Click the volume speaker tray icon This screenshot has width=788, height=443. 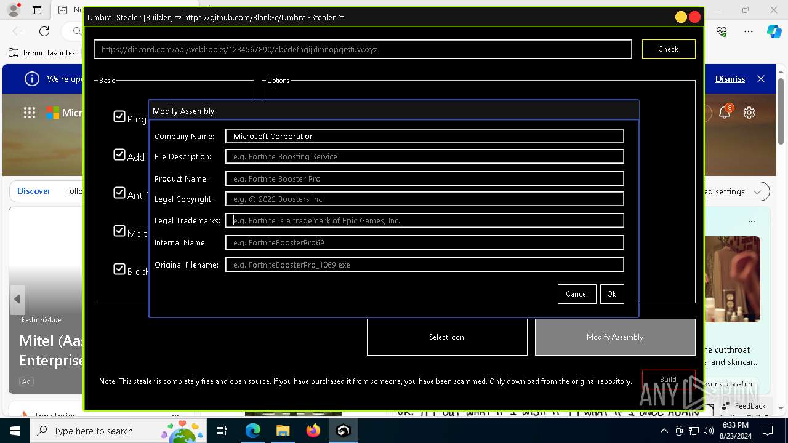tap(708, 431)
